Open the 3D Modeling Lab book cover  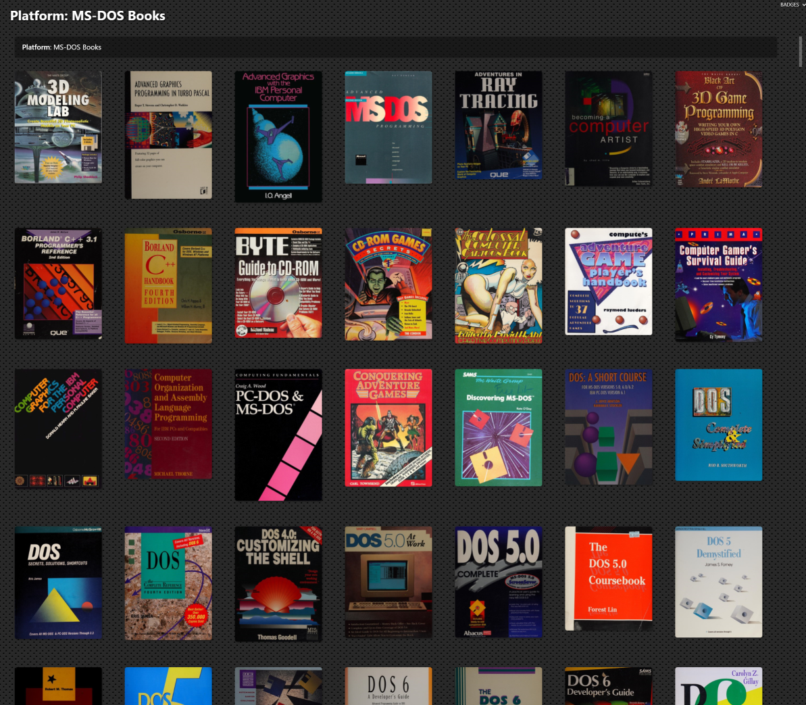pos(59,127)
